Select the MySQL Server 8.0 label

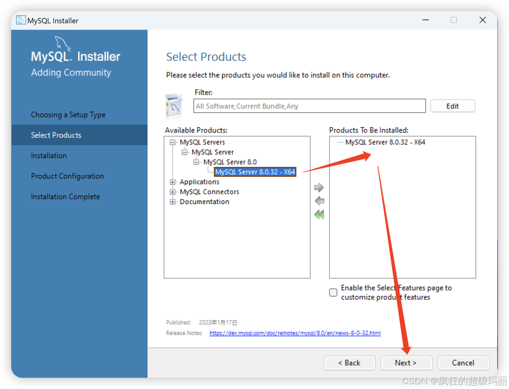(x=230, y=162)
